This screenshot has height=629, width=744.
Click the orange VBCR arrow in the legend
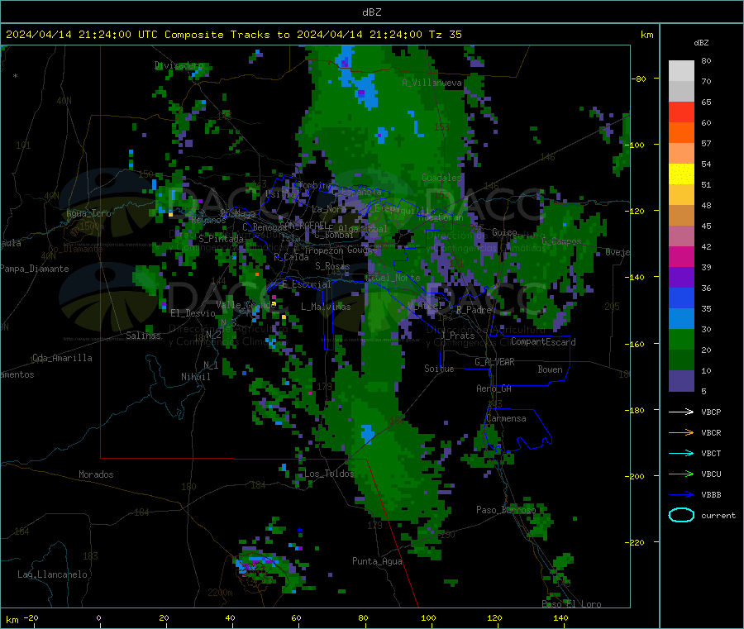coord(681,432)
